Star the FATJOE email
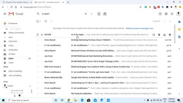This screenshot has height=103, width=183. (x=42, y=35)
